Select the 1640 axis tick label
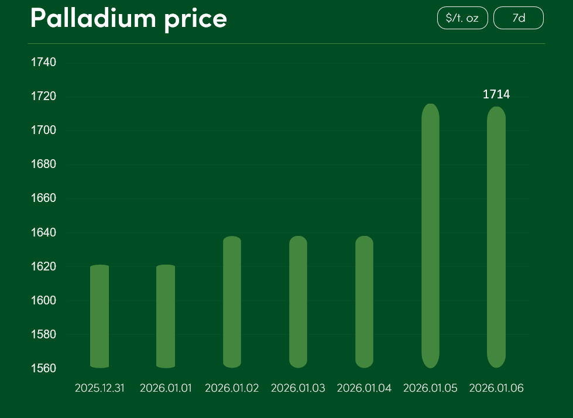 coord(43,232)
